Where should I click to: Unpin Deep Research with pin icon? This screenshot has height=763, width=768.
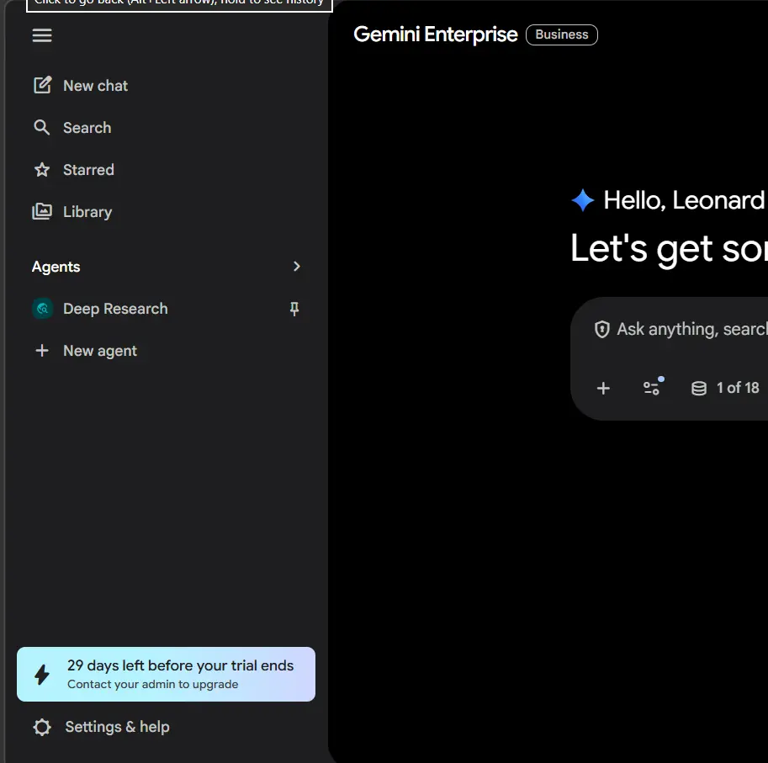[294, 309]
